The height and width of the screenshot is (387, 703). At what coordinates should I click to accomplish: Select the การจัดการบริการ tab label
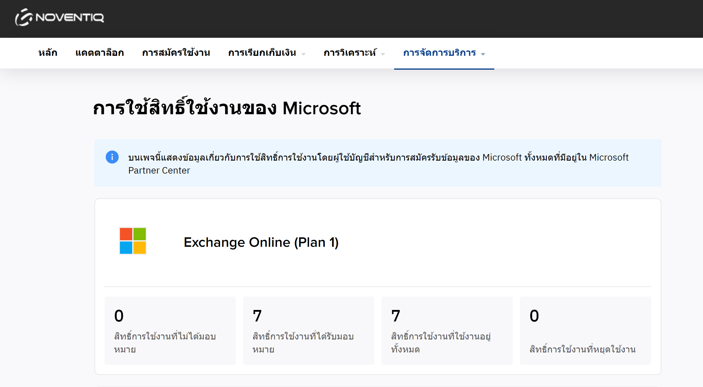[439, 53]
